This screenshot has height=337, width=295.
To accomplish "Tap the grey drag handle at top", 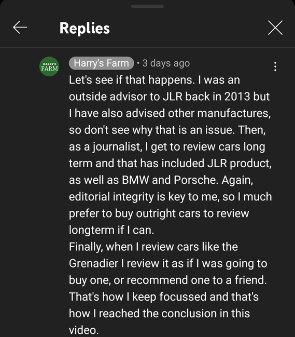I will coord(147,6).
